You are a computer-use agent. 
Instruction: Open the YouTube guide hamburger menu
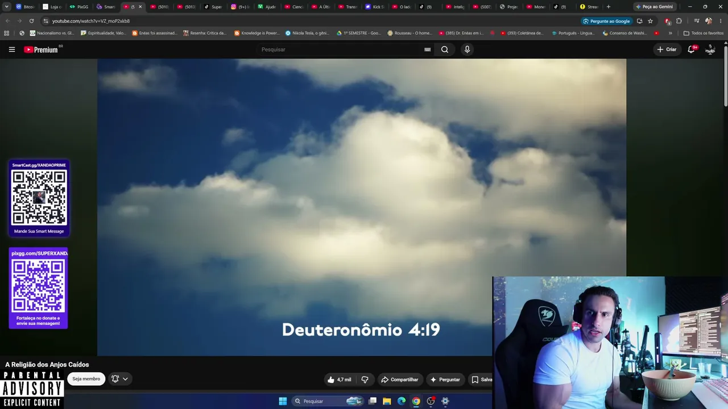coord(11,49)
